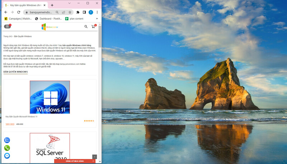This screenshot has height=164, width=287.
Task: Open a new browser tab
Action: pyautogui.click(x=52, y=5)
